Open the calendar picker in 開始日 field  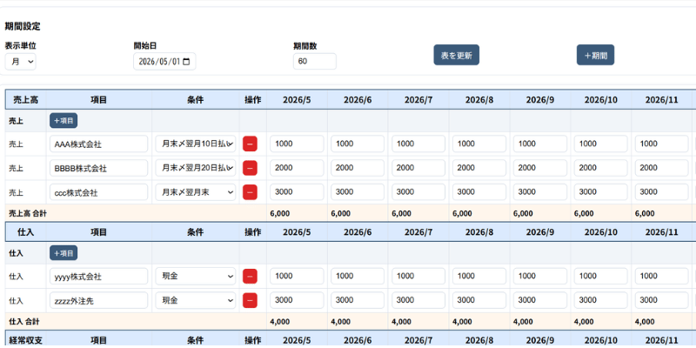186,61
